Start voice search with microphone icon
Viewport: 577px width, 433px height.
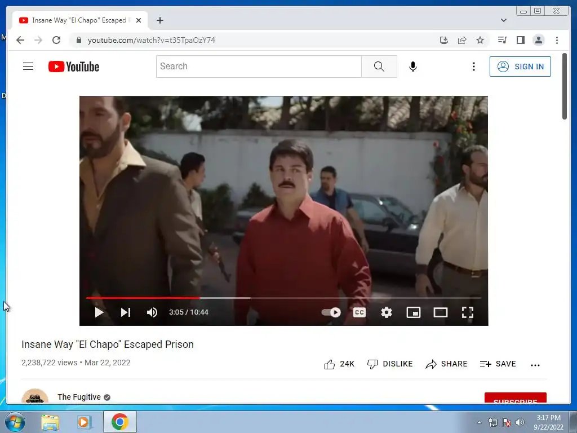click(x=413, y=67)
